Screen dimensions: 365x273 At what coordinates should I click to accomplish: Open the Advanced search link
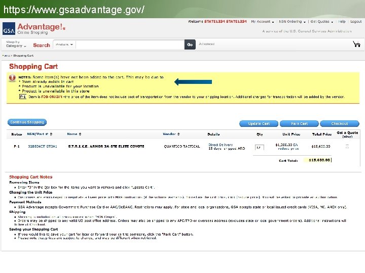point(206,44)
